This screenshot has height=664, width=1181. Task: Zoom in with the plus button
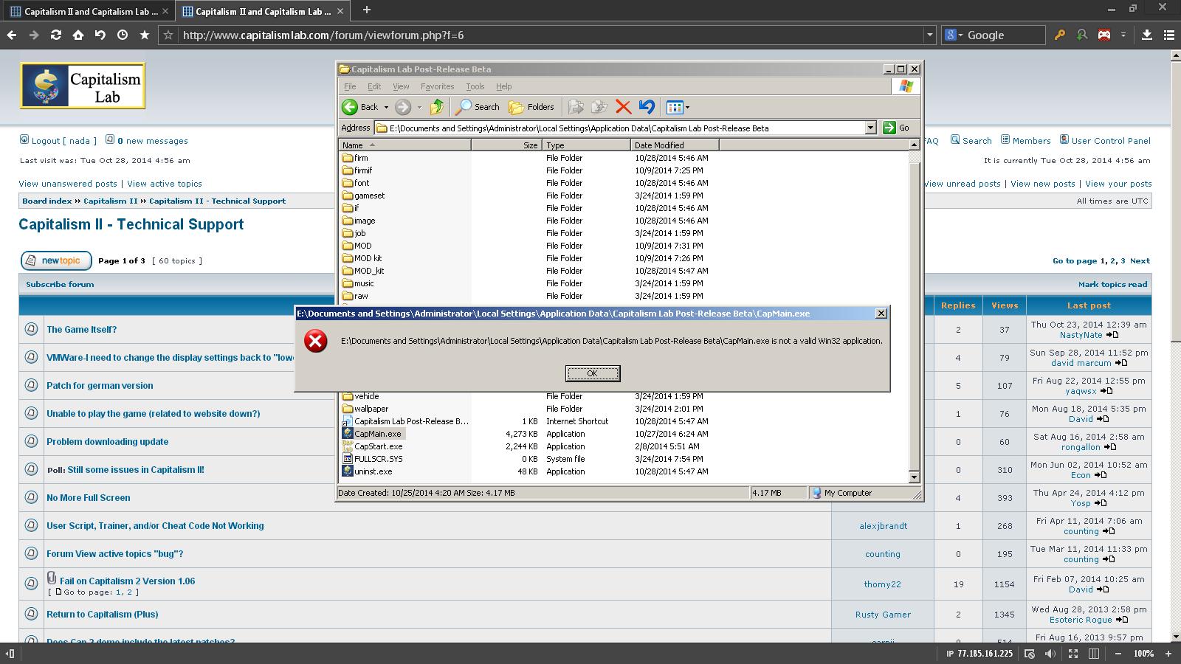pyautogui.click(x=1168, y=654)
